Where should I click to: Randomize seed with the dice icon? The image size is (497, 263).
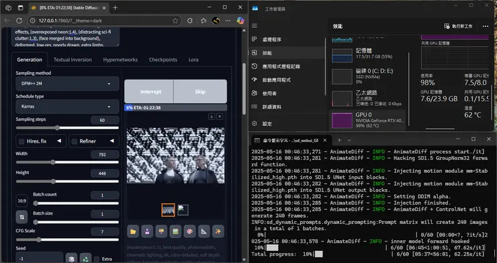click(71, 258)
